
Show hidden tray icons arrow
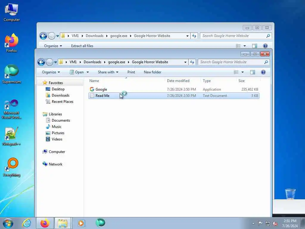click(x=253, y=224)
